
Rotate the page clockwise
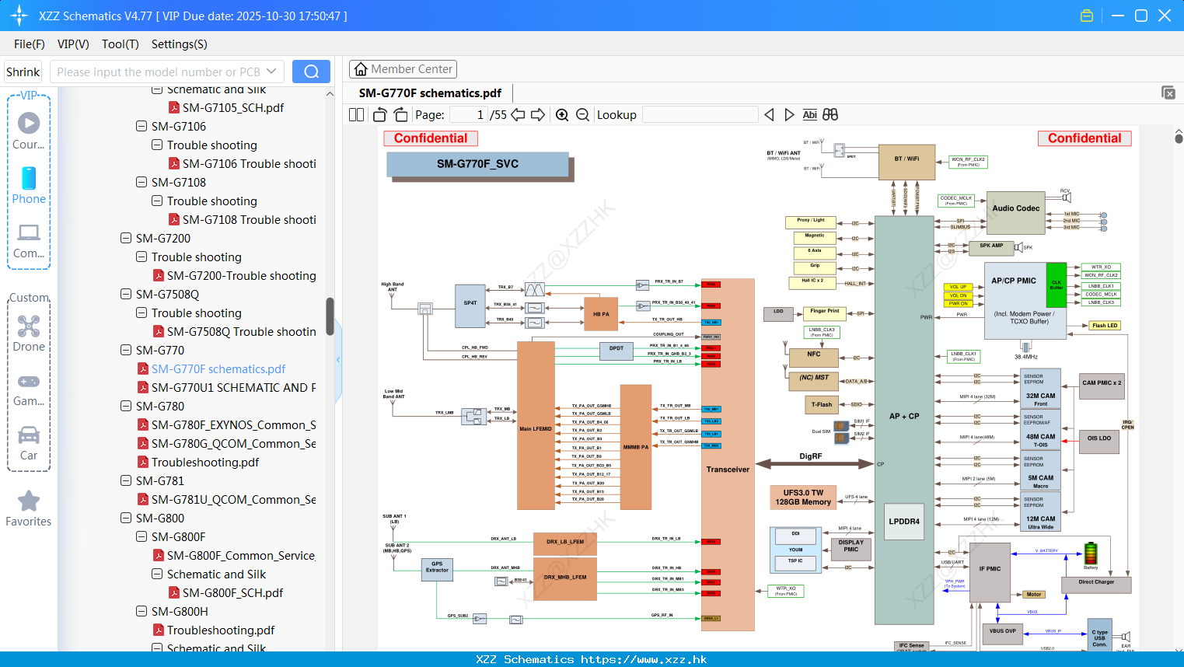point(400,115)
